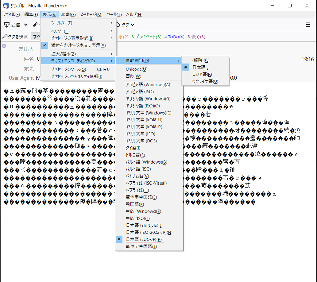317x282 pixels.
Task: Click the tag search magnifier icon
Action: (x=4, y=37)
